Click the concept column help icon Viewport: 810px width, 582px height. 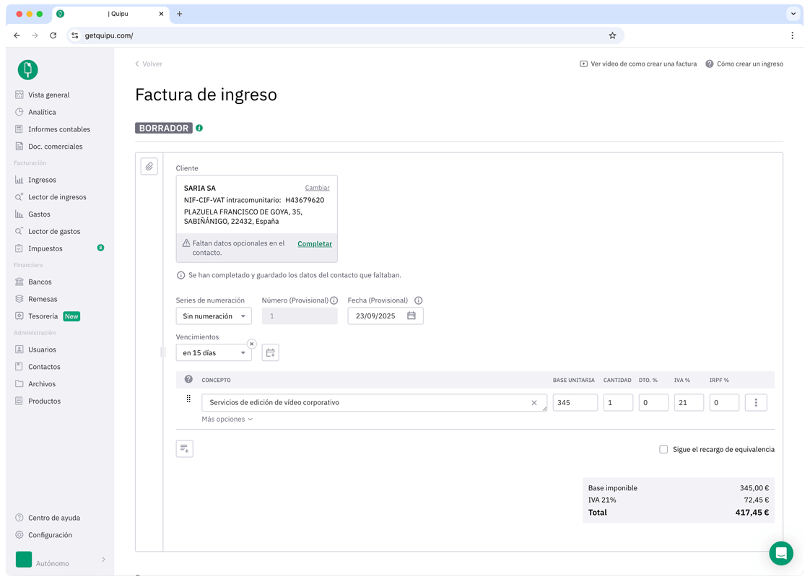click(188, 379)
